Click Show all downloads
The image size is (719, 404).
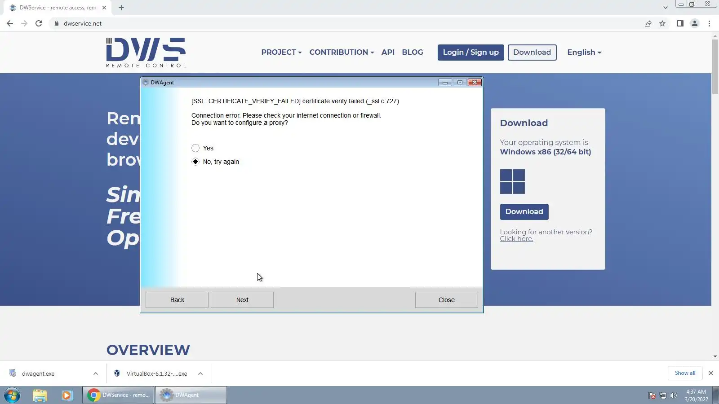click(685, 373)
